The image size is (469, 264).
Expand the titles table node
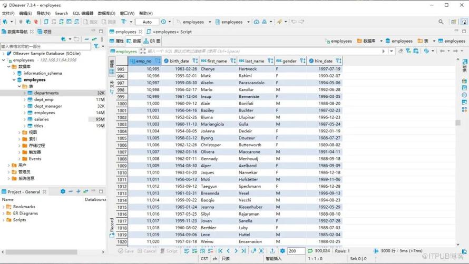[25, 126]
